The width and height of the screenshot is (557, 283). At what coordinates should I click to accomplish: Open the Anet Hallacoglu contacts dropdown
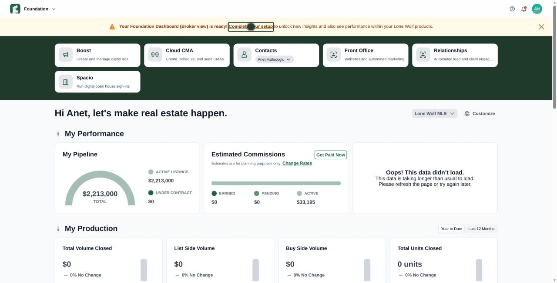(x=274, y=59)
